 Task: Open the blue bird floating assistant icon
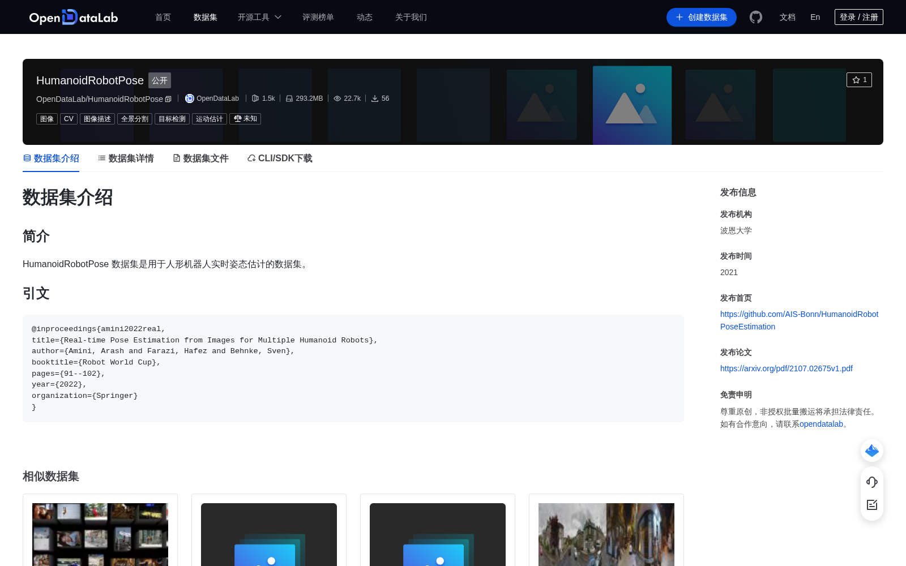(872, 451)
